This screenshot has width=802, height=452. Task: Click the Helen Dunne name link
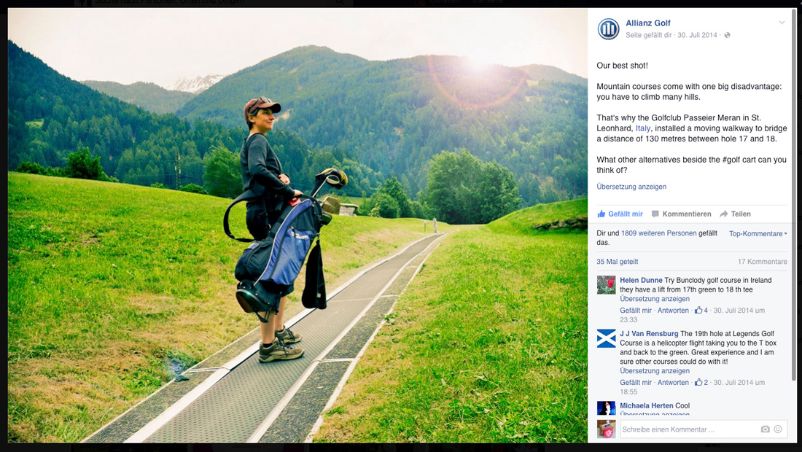[x=641, y=280]
